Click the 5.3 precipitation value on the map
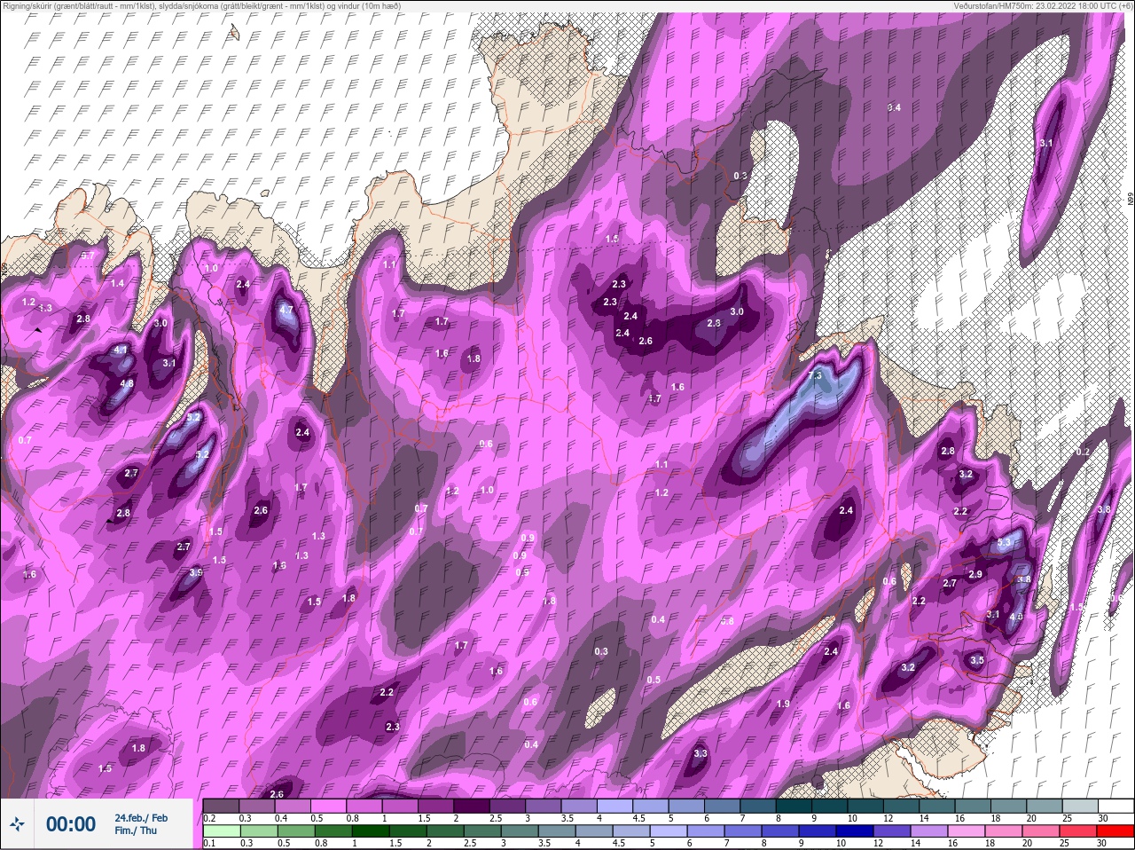This screenshot has width=1135, height=850. (x=1004, y=542)
